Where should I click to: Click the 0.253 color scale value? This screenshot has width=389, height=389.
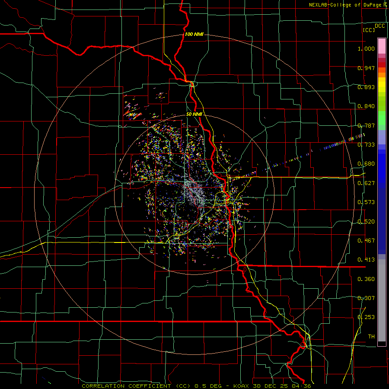[366, 317]
